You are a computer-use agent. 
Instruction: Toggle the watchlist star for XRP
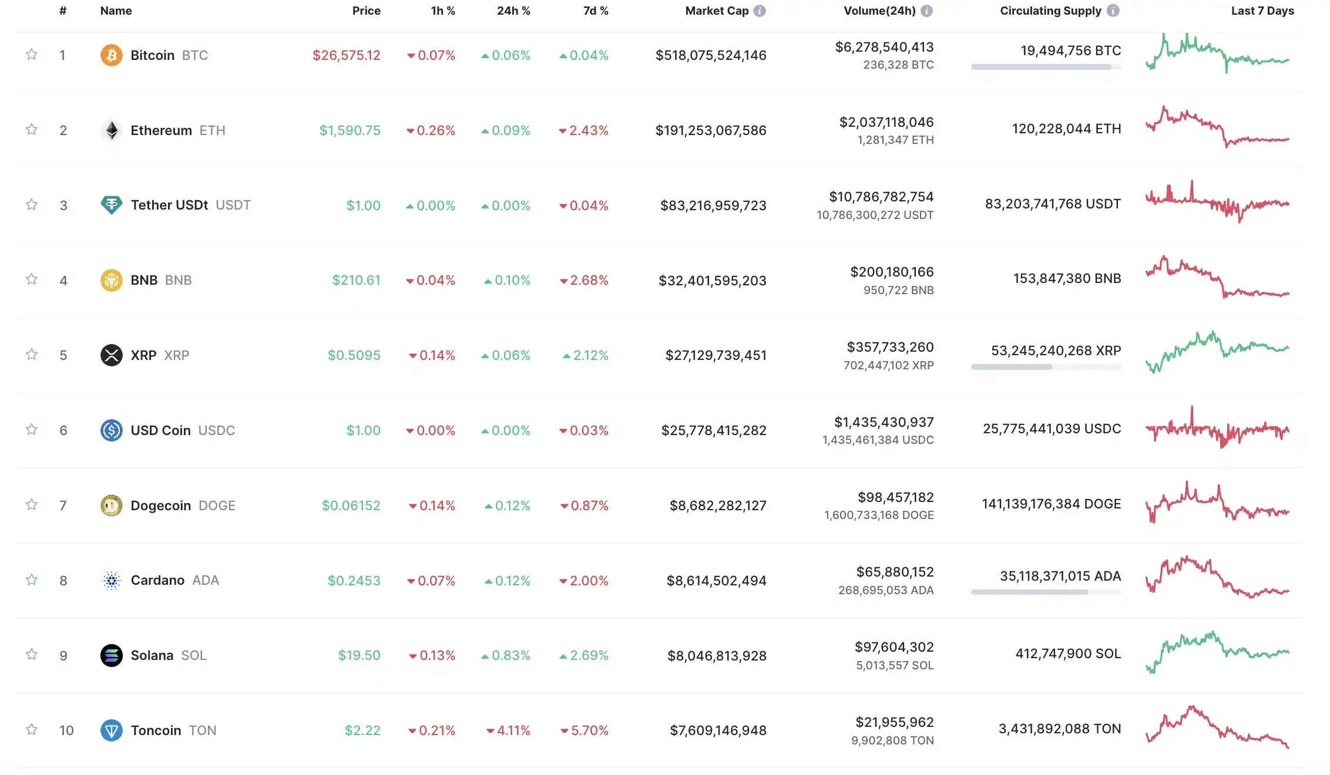pos(32,355)
